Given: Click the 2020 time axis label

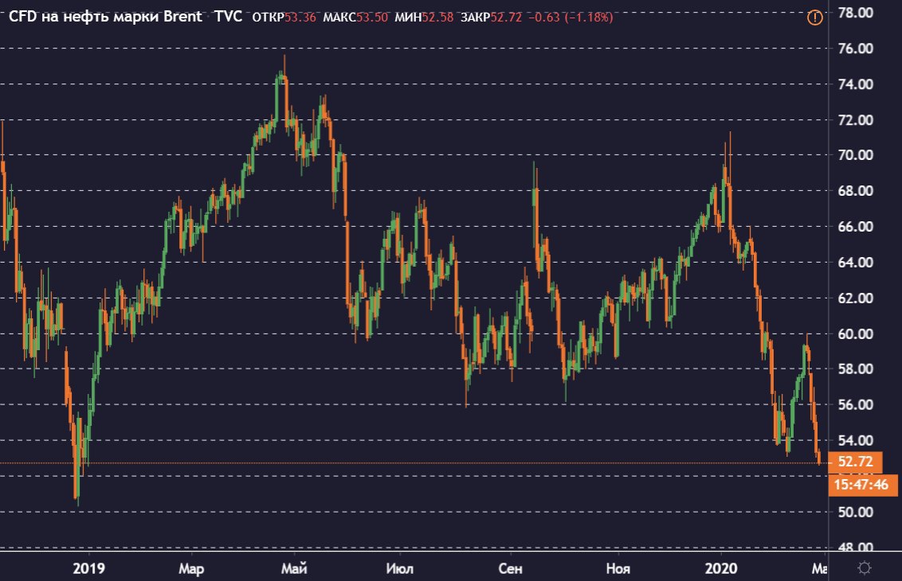Looking at the screenshot, I should (721, 568).
